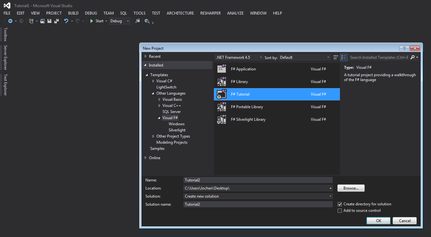Select Samples in the templates tree
Viewport: 431px width, 237px height.
(157, 149)
